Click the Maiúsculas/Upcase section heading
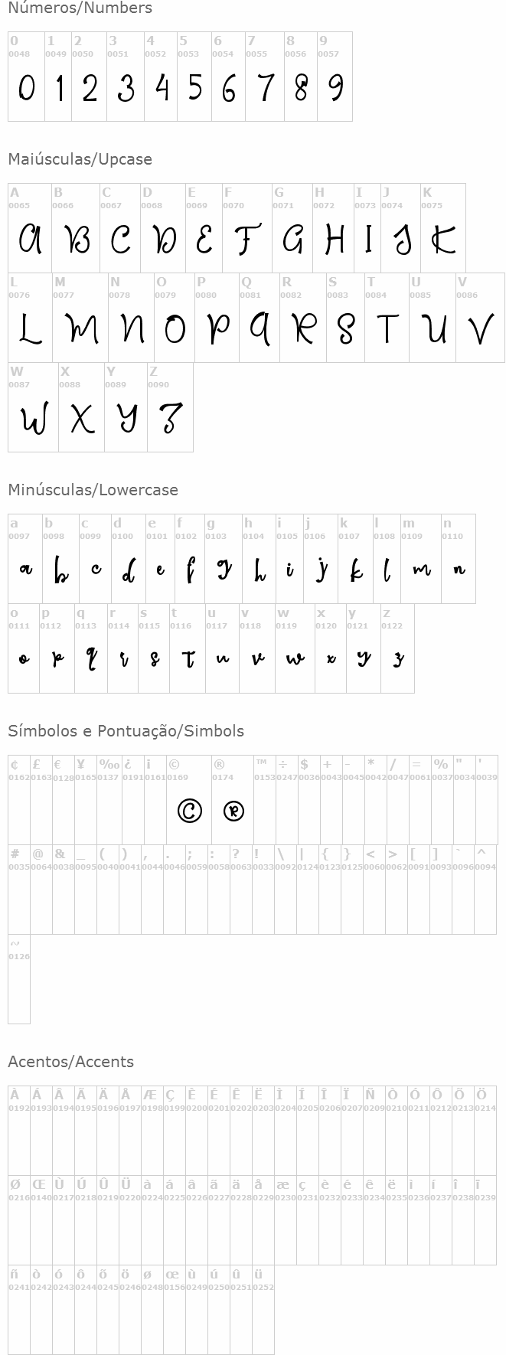Screen dimensions: 506x1355 pyautogui.click(x=80, y=159)
